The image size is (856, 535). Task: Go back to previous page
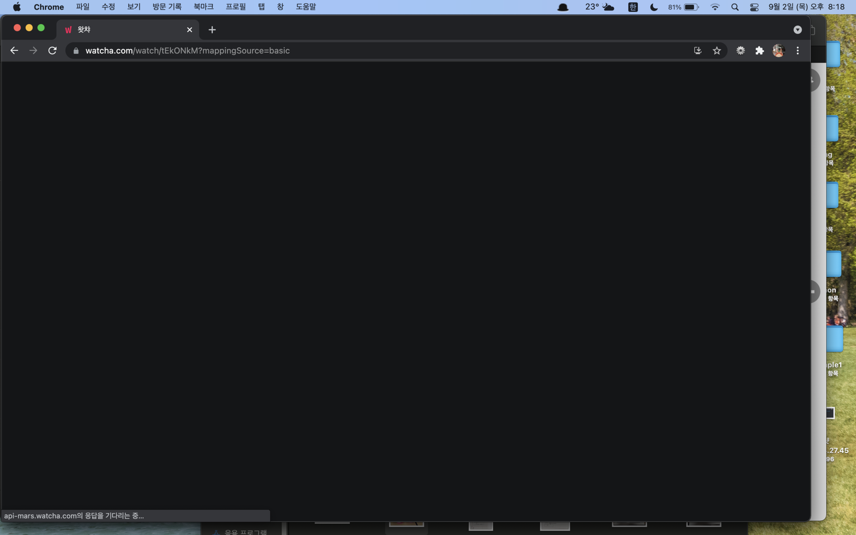click(x=14, y=51)
